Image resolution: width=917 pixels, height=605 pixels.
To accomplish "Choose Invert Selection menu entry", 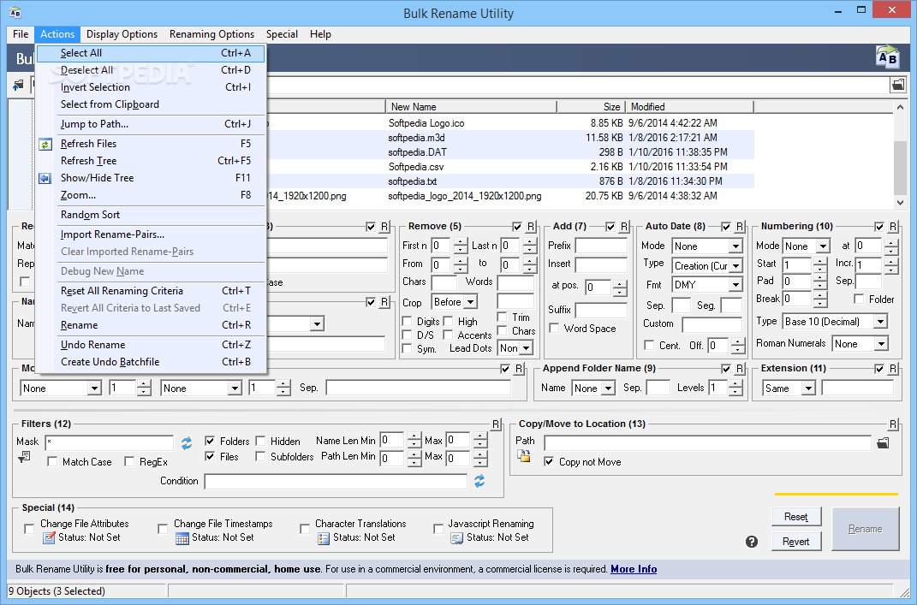I will (x=151, y=87).
